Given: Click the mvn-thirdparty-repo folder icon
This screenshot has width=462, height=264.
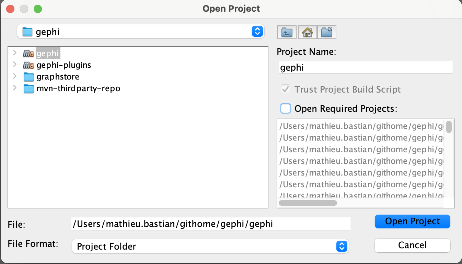Looking at the screenshot, I should [x=28, y=88].
